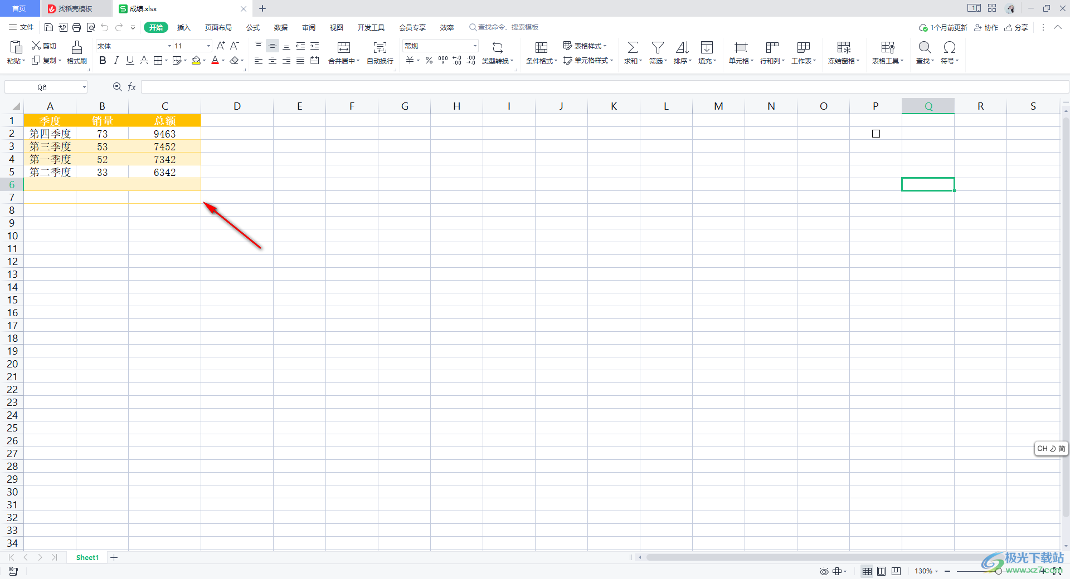This screenshot has height=579, width=1070.
Task: Switch to normal grid view in status bar
Action: 867,571
